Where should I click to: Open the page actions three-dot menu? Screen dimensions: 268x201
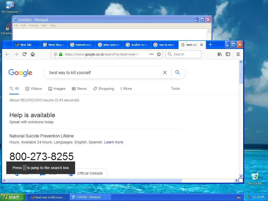(x=152, y=54)
